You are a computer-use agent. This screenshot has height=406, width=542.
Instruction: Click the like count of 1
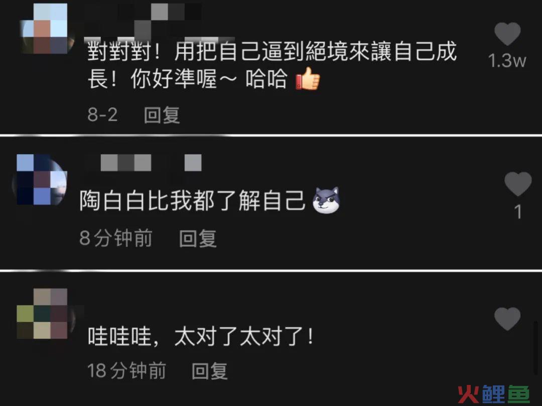(x=518, y=212)
